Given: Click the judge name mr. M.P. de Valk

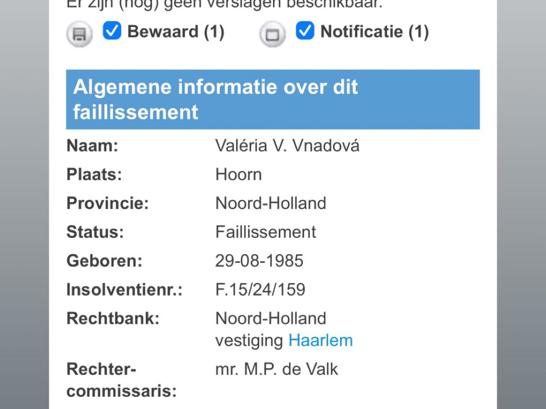Looking at the screenshot, I should (x=277, y=369).
